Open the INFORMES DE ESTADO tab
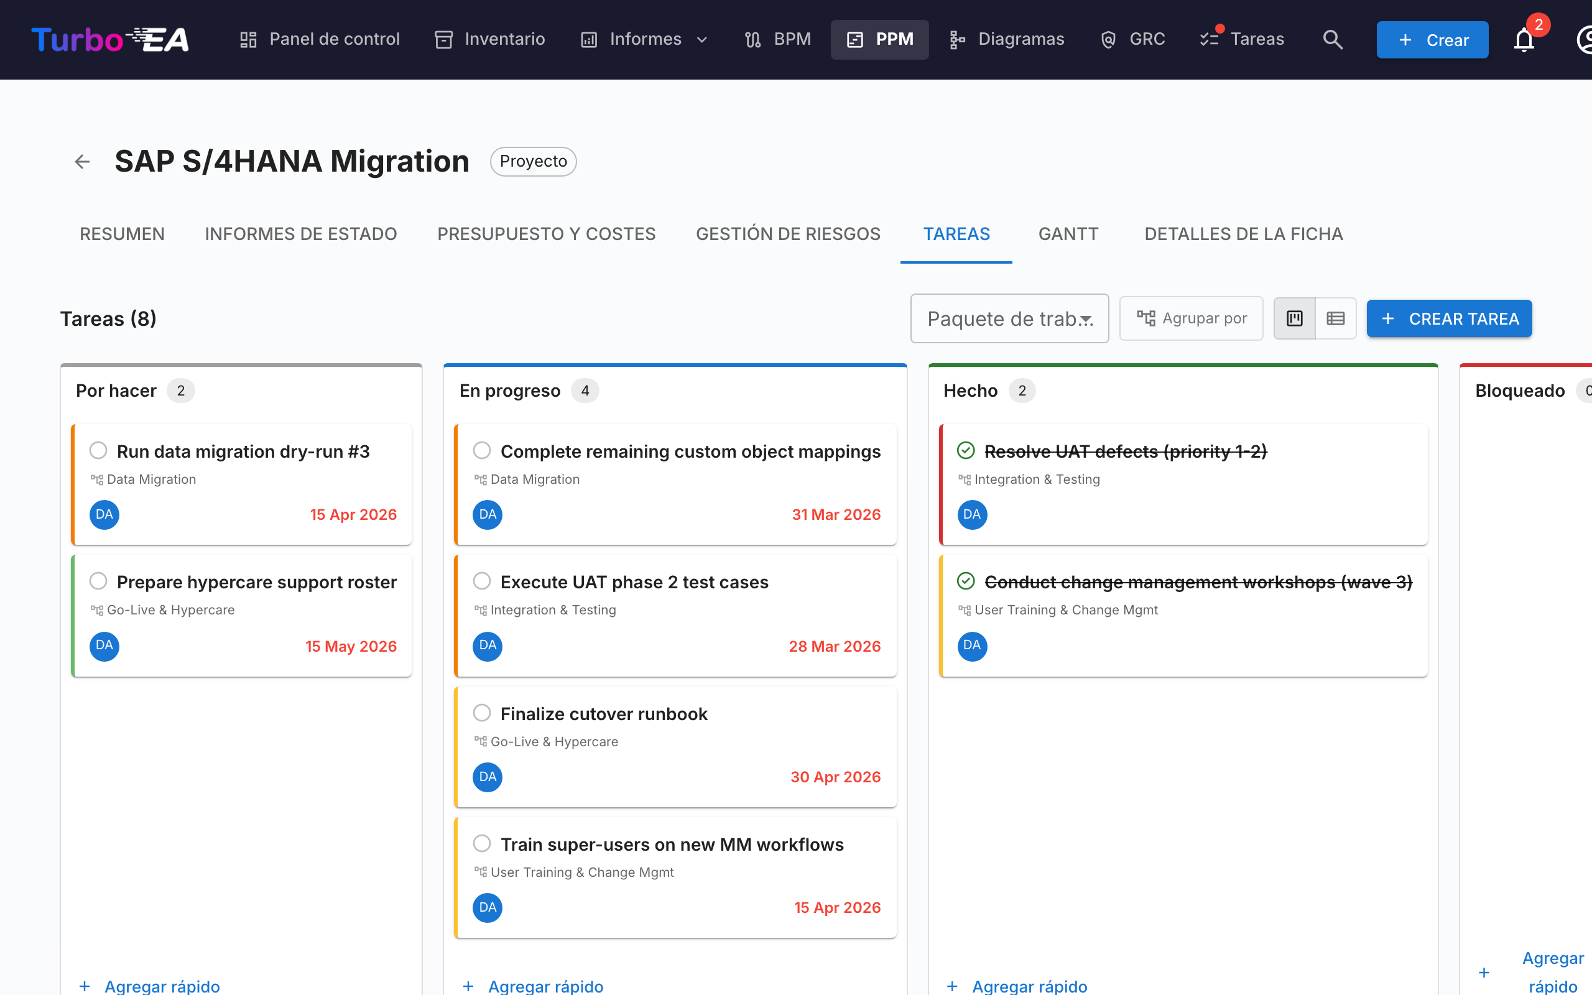 pos(300,234)
